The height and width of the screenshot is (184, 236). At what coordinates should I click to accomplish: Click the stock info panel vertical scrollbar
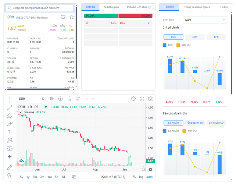point(76,43)
